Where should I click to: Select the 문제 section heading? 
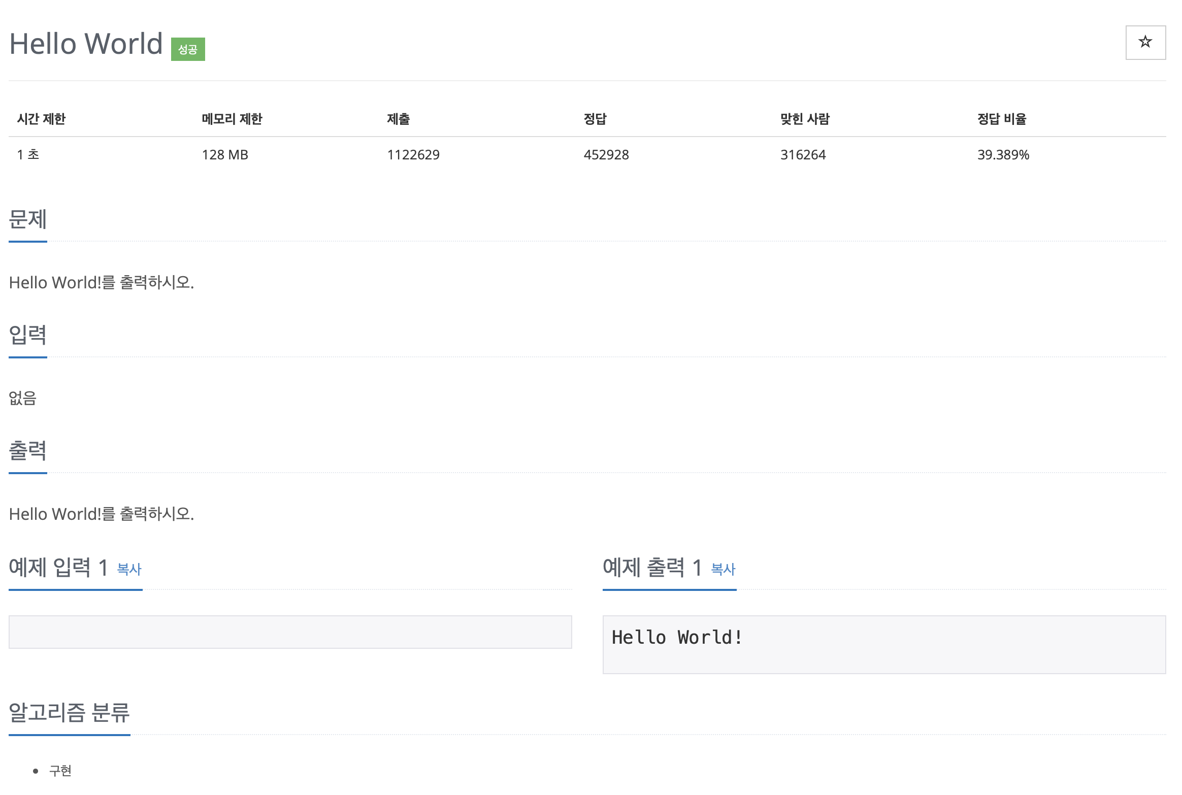point(27,219)
